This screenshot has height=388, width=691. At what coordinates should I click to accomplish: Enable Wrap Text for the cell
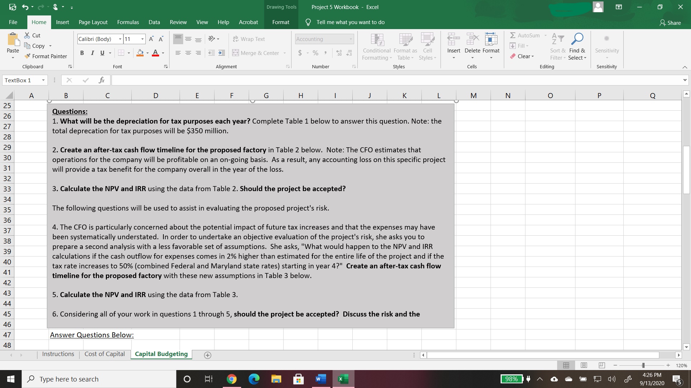tap(249, 39)
